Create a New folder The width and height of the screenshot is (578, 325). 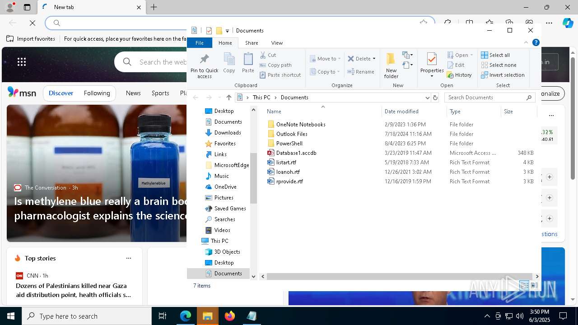(x=391, y=65)
